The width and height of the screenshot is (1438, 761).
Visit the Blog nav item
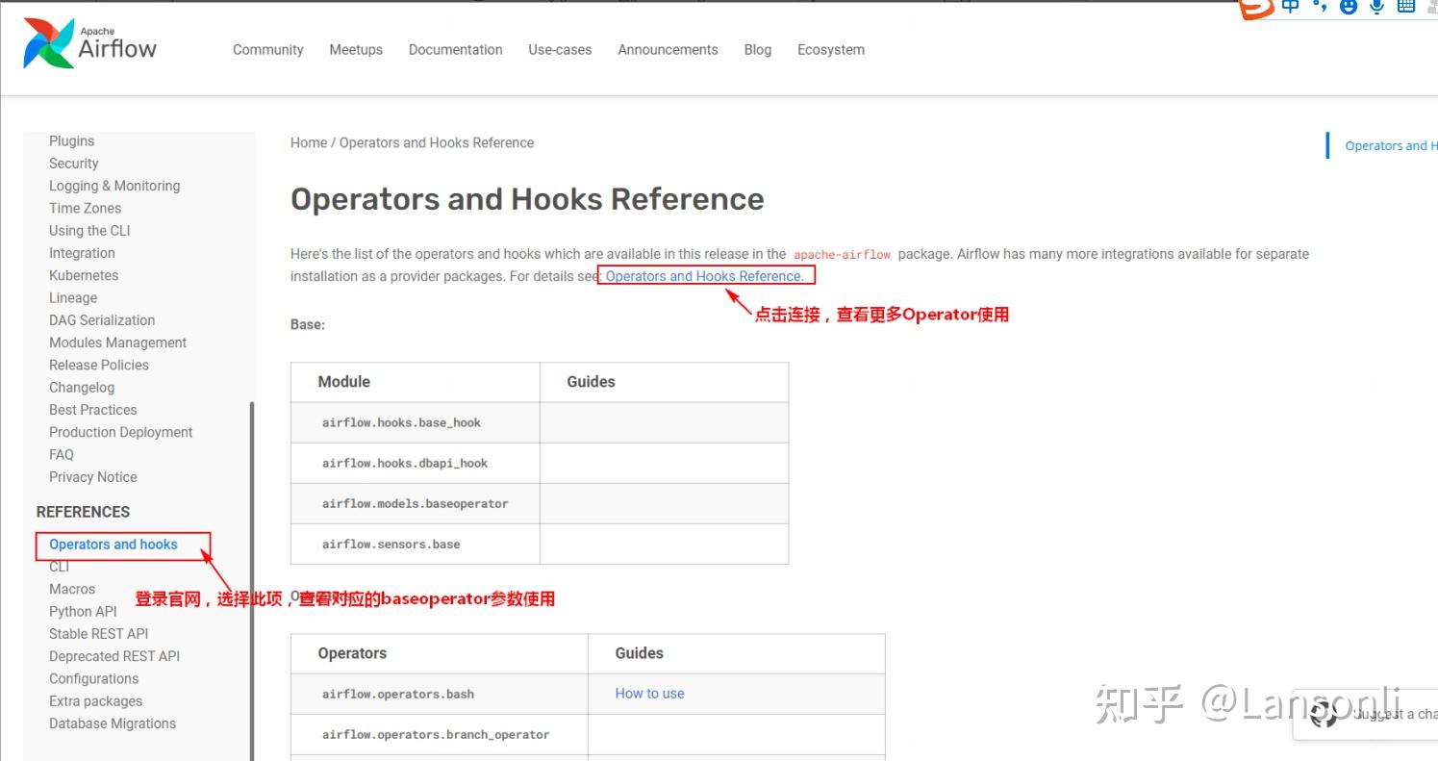pyautogui.click(x=758, y=50)
